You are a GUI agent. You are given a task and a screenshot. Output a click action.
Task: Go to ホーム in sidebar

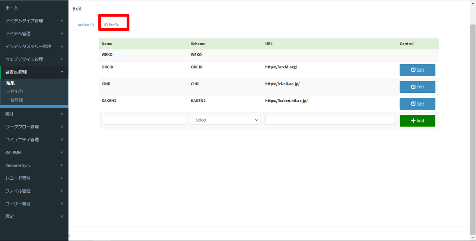[12, 8]
